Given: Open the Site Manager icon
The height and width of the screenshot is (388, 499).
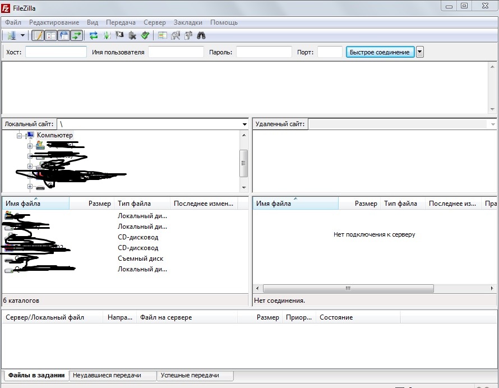Looking at the screenshot, I should coord(11,35).
